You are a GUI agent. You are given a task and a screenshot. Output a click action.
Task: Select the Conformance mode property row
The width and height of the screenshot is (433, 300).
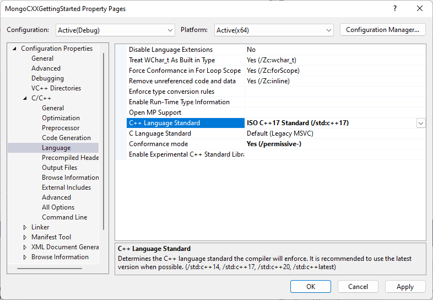[159, 144]
